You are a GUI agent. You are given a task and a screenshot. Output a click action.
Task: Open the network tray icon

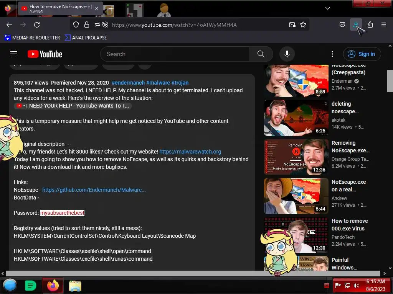click(x=347, y=285)
